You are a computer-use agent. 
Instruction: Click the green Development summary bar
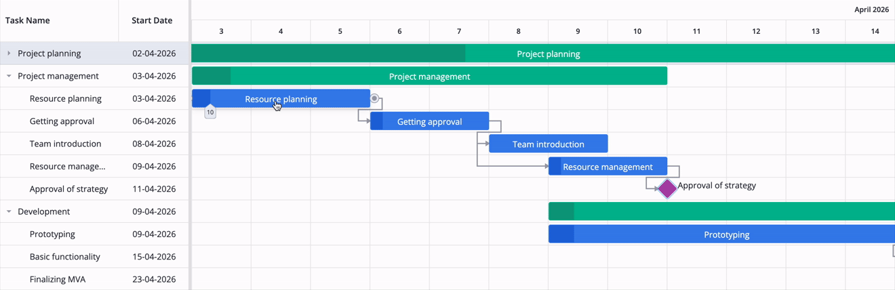click(x=721, y=211)
